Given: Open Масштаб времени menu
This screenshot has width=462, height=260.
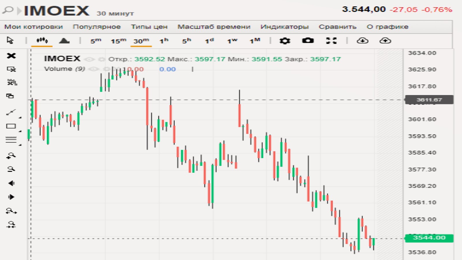Looking at the screenshot, I should tap(214, 27).
